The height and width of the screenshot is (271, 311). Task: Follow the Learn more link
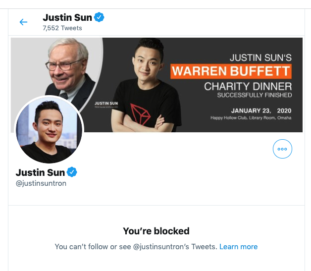coord(238,247)
